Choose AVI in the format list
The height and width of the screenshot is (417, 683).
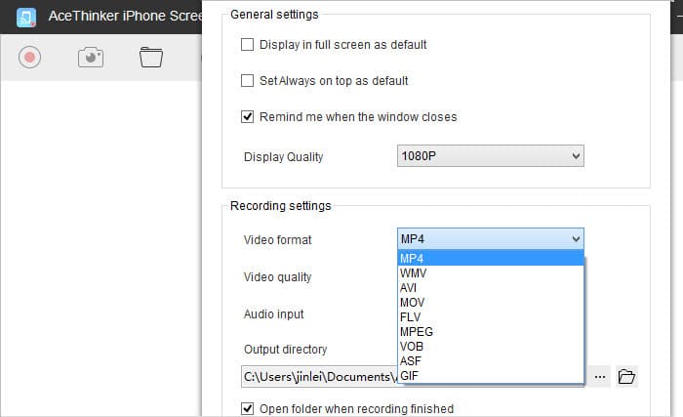point(491,288)
